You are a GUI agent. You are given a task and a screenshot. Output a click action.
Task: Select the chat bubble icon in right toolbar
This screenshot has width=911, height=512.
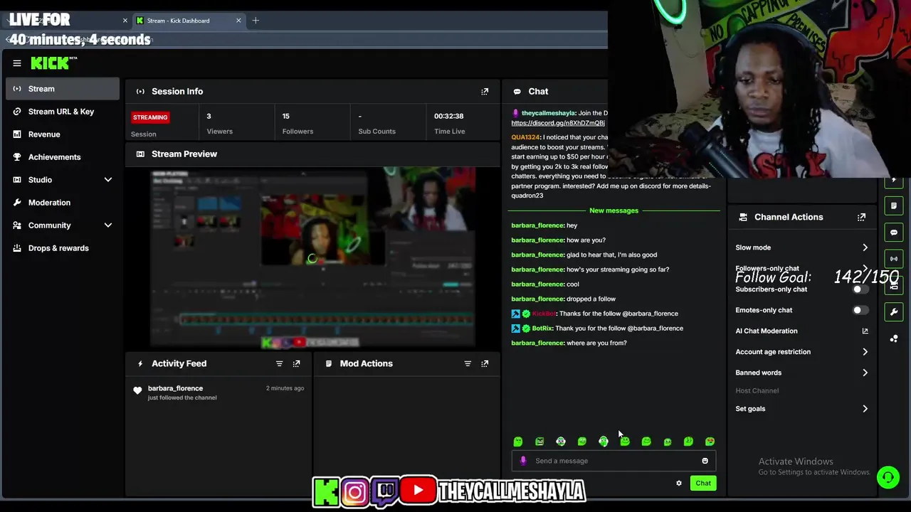894,233
